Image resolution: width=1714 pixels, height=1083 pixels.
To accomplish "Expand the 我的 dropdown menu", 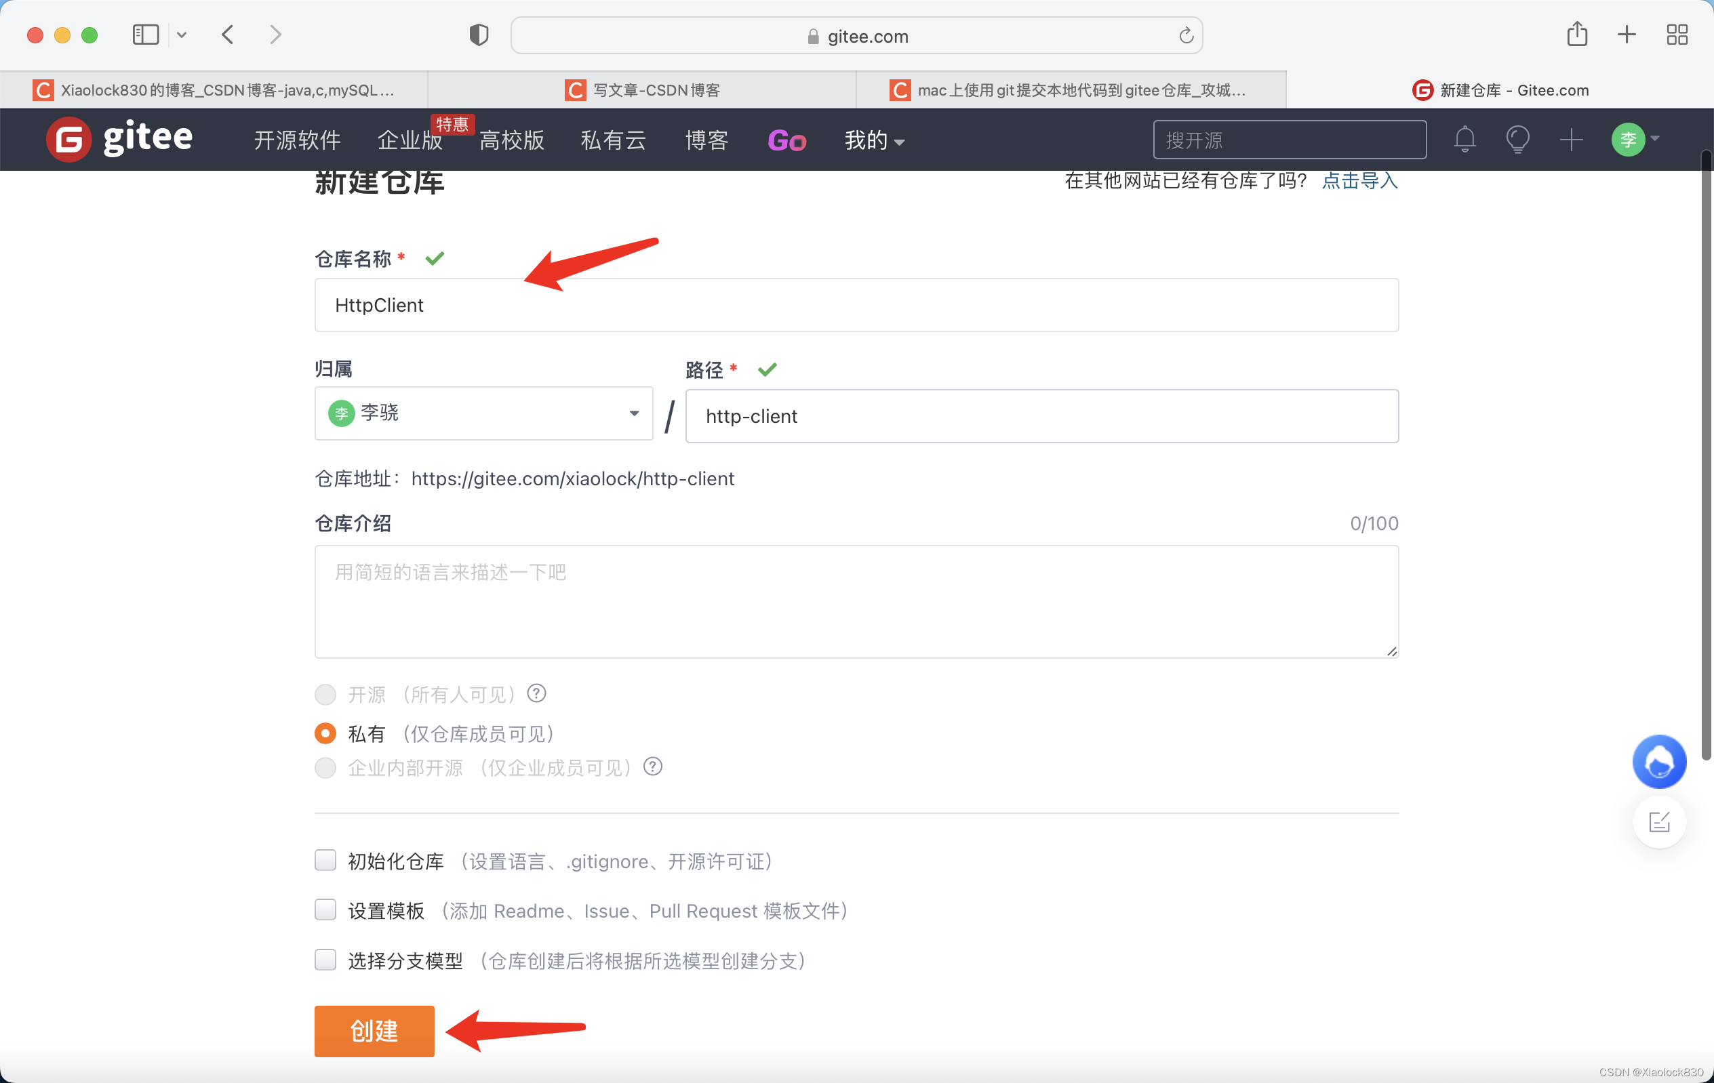I will (874, 140).
